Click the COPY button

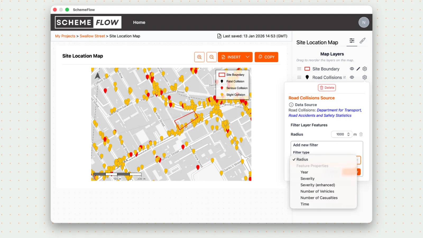(266, 57)
